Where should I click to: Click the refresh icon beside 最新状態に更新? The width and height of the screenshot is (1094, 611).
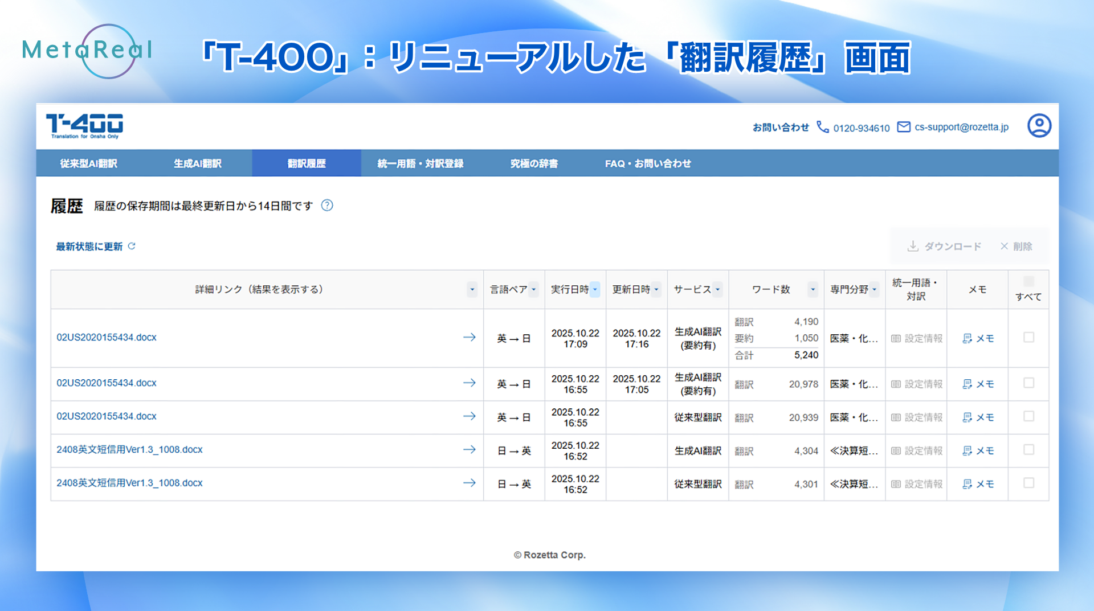(x=132, y=246)
